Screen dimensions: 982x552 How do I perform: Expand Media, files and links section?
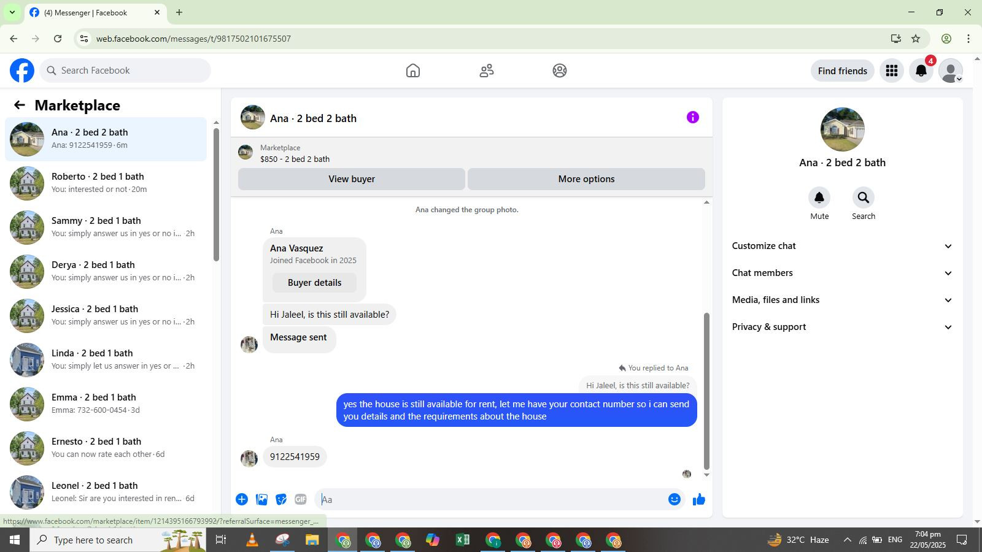[842, 300]
